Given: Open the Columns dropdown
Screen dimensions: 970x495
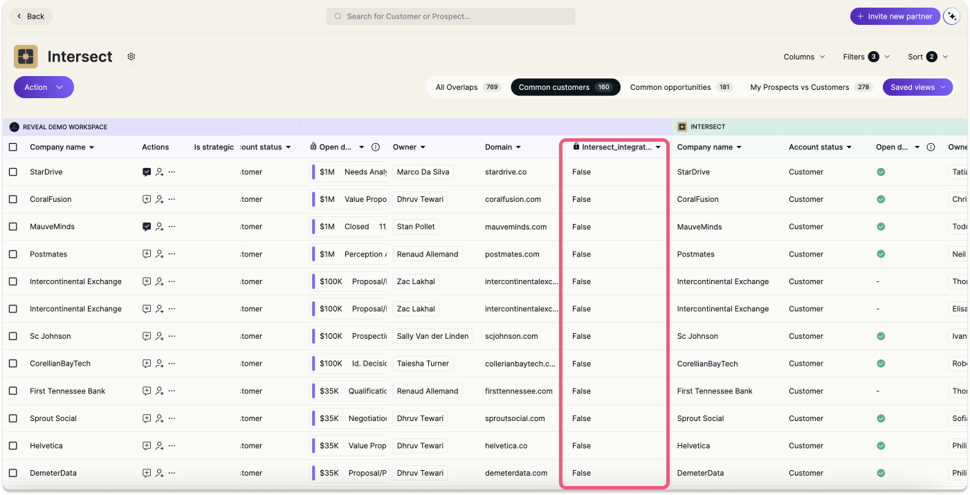Looking at the screenshot, I should [x=804, y=57].
